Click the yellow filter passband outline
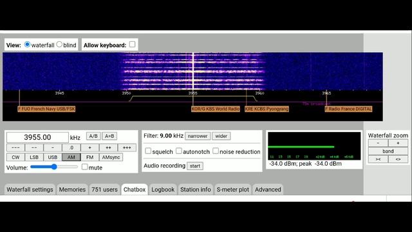This screenshot has height=232, width=412. click(193, 99)
